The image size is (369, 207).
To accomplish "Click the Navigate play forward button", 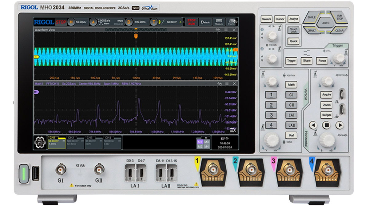I will tap(339, 125).
